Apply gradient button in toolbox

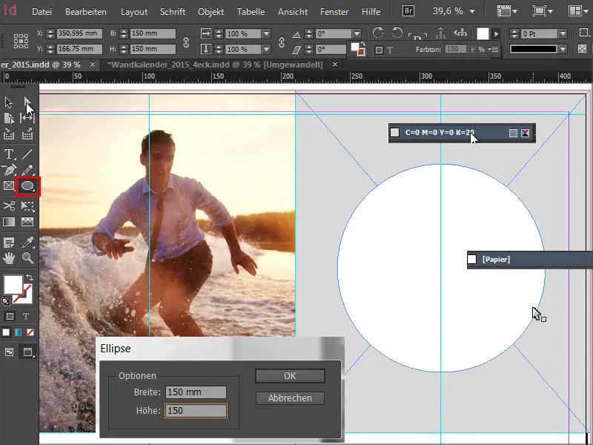18,332
